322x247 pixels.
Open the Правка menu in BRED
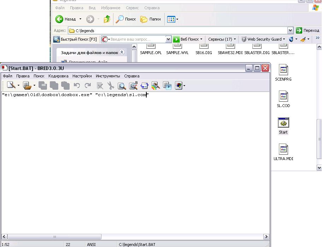[23, 76]
